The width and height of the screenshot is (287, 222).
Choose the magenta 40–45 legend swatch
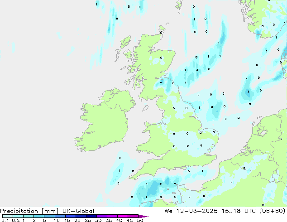(123, 216)
